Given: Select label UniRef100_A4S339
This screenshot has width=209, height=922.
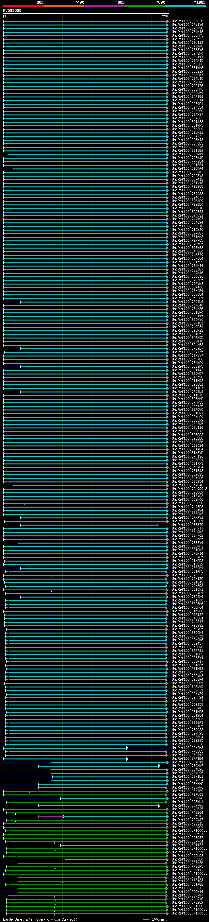Looking at the screenshot, I should coord(187,575).
